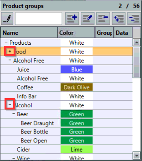The image size is (142, 161).
Task: Collapse the Products root node
Action: tap(6, 42)
